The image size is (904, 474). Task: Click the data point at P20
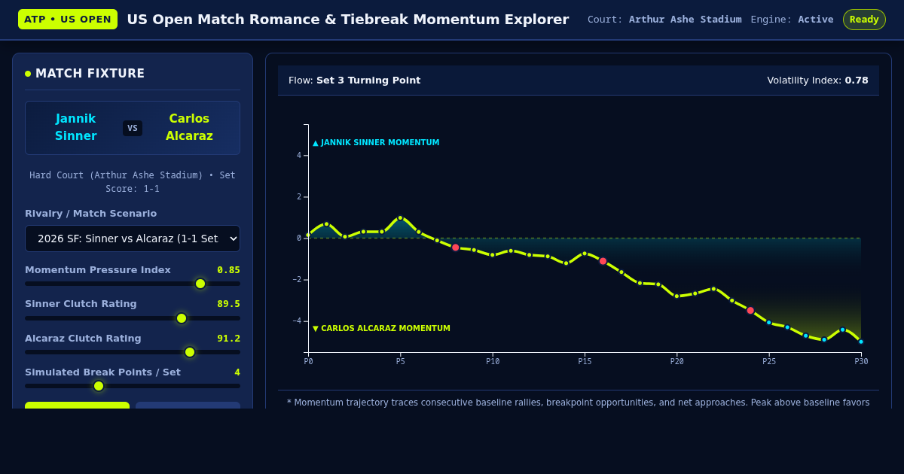click(x=676, y=296)
